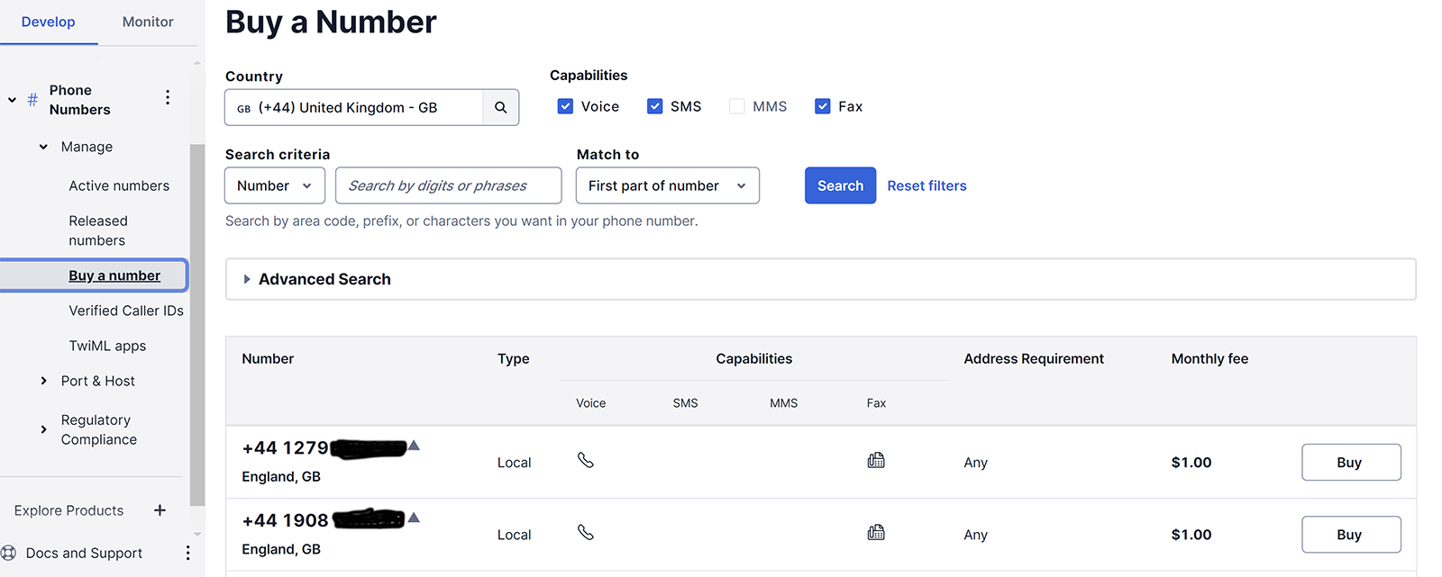Disable the Fax capability checkbox

coord(822,106)
